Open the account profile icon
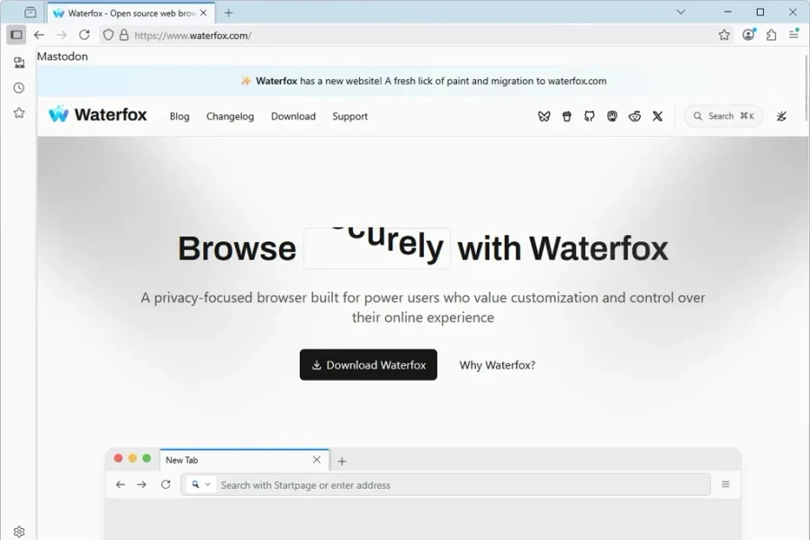This screenshot has height=540, width=810. (x=749, y=34)
